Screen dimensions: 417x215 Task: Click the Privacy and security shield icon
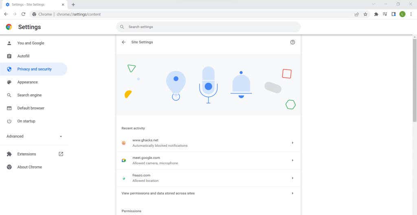tap(9, 69)
